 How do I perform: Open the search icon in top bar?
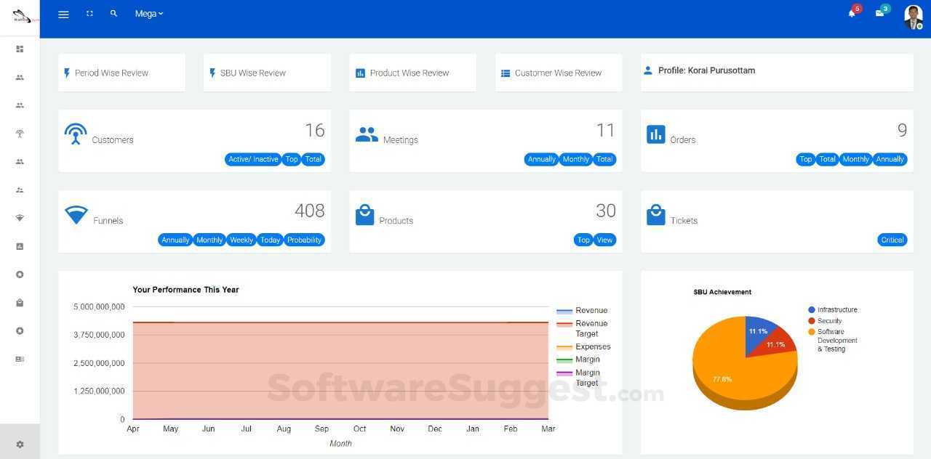tap(113, 13)
